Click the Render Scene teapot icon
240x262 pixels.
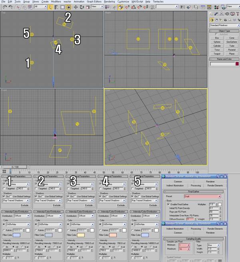(223, 7)
